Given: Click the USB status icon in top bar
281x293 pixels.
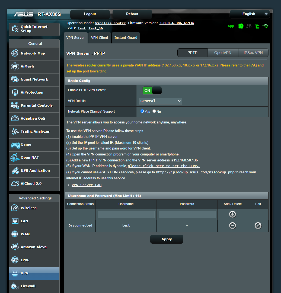Looking at the screenshot, I should 265,26.
